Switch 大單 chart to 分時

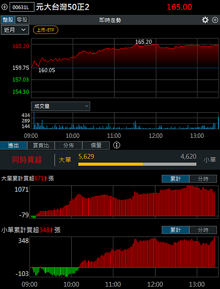point(203,179)
